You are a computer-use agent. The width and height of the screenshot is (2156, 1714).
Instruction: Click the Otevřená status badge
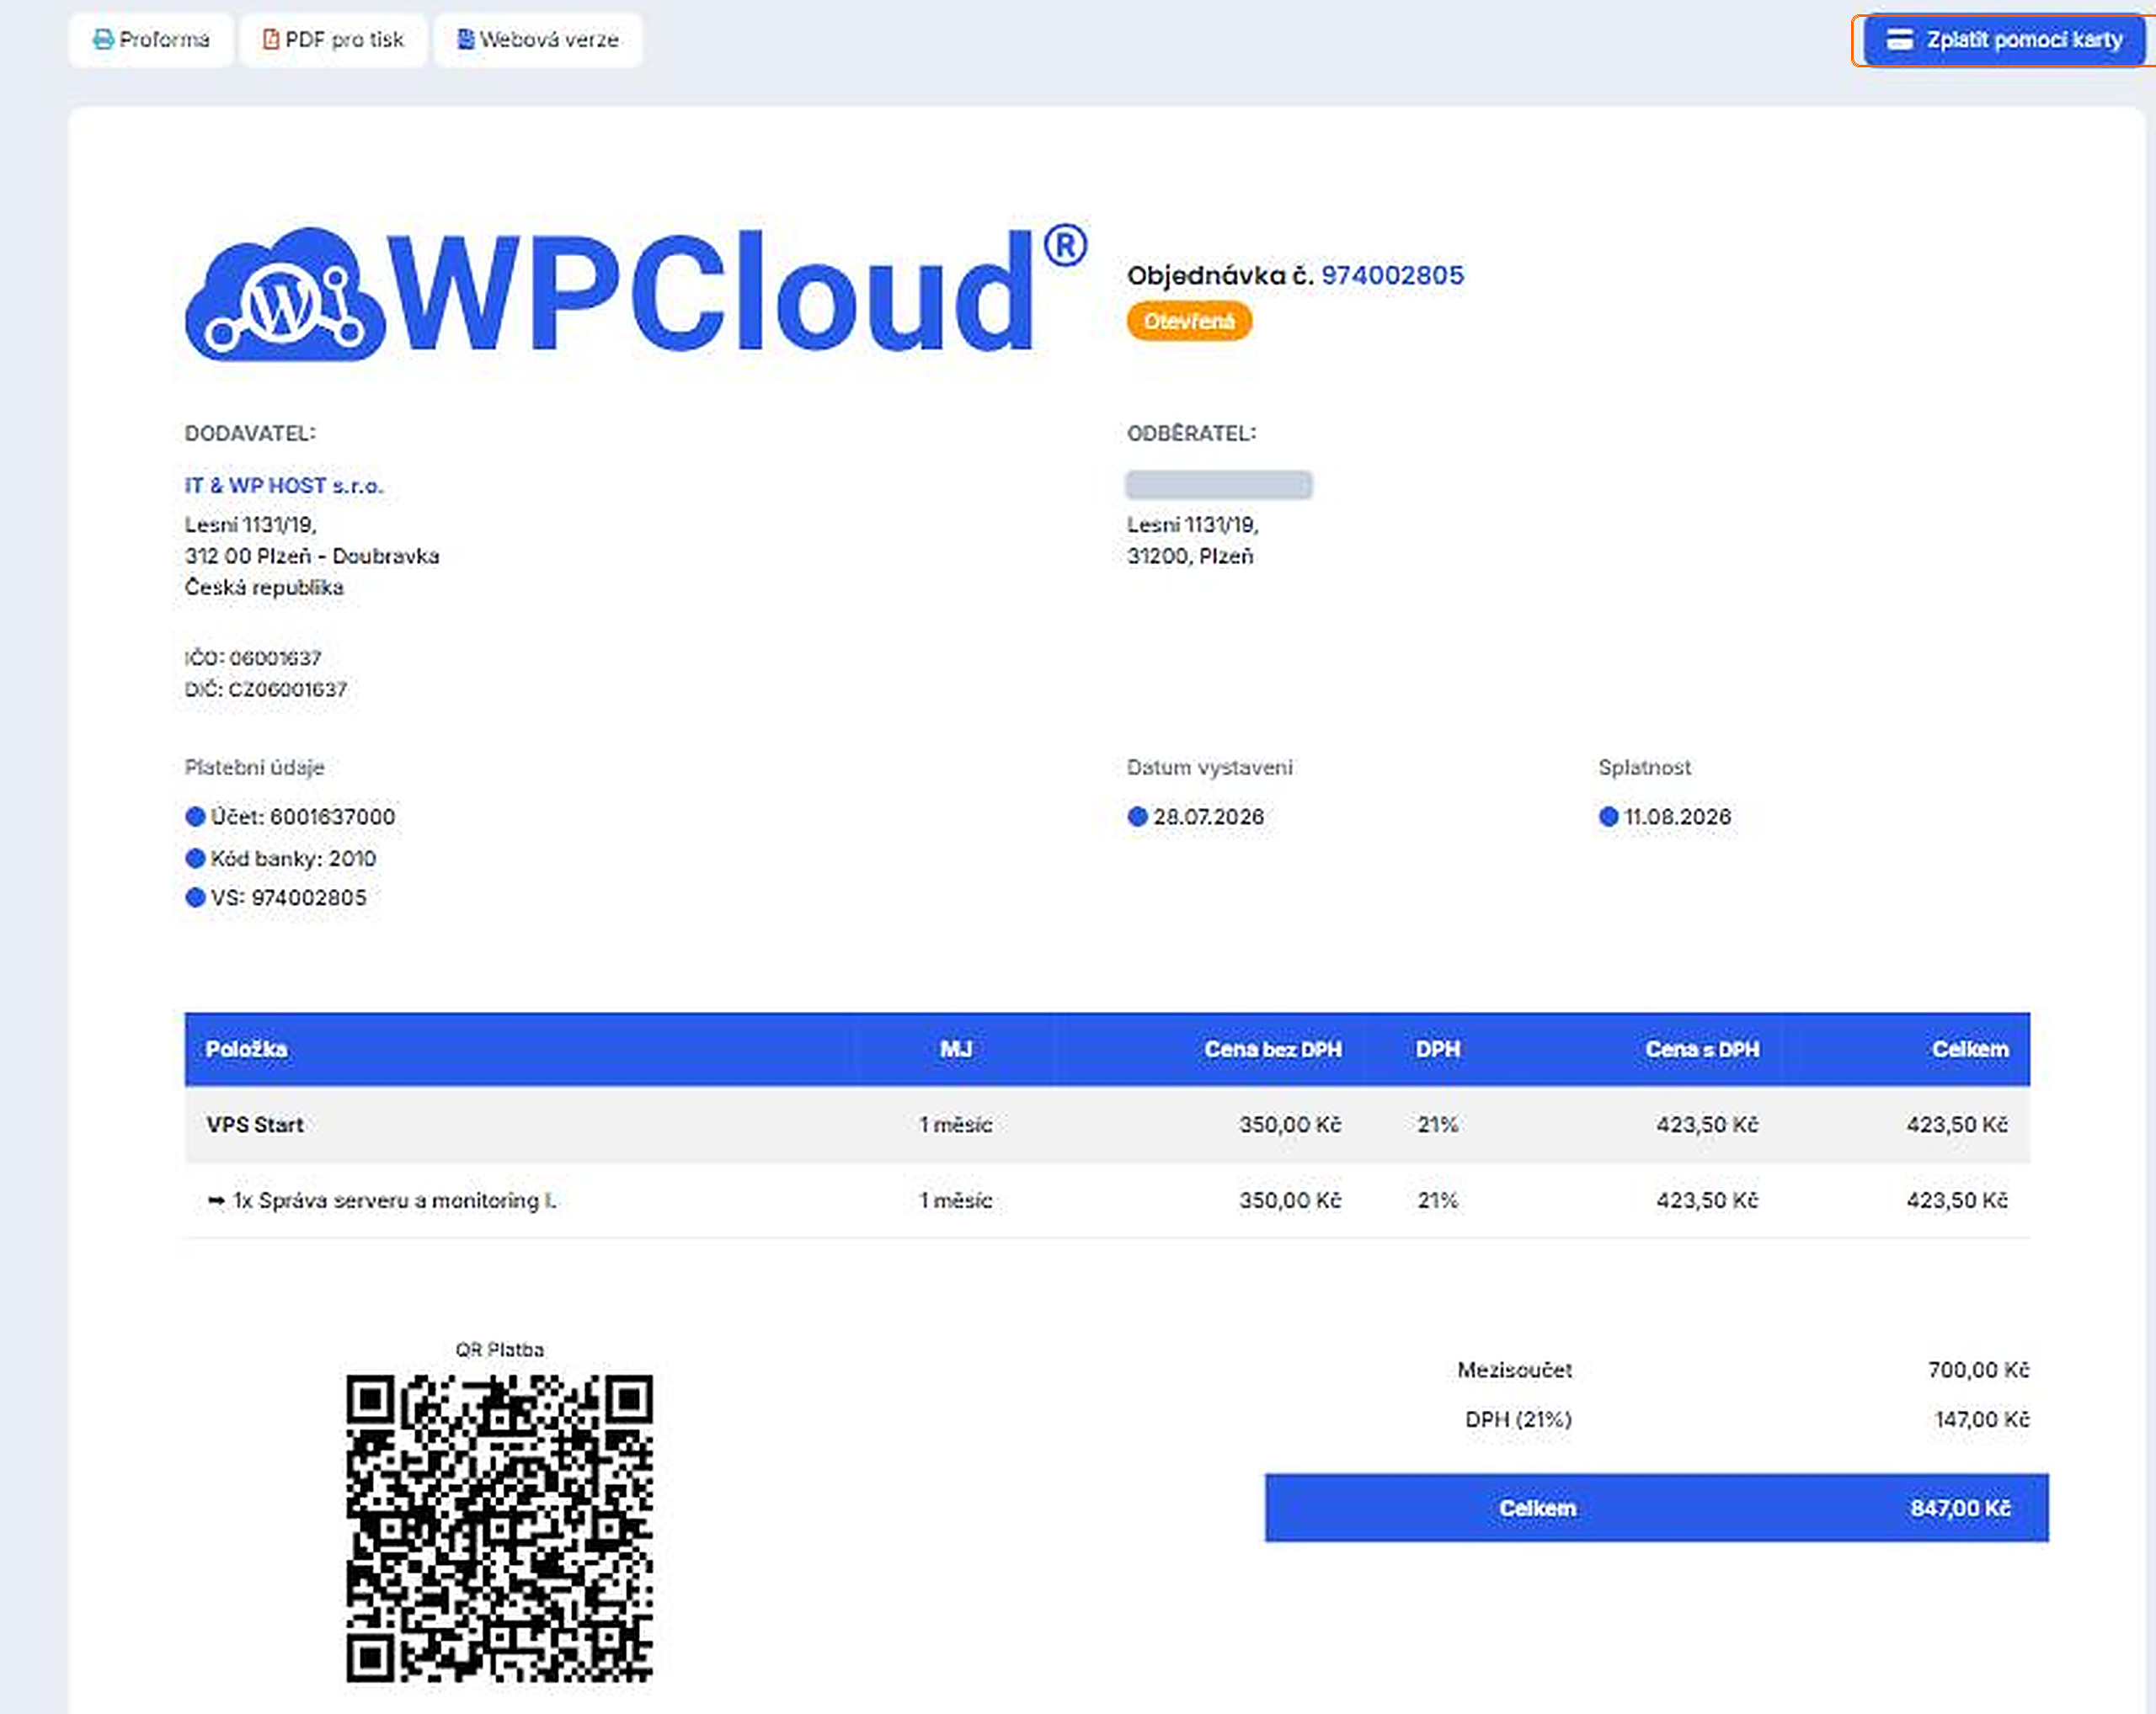[1189, 321]
